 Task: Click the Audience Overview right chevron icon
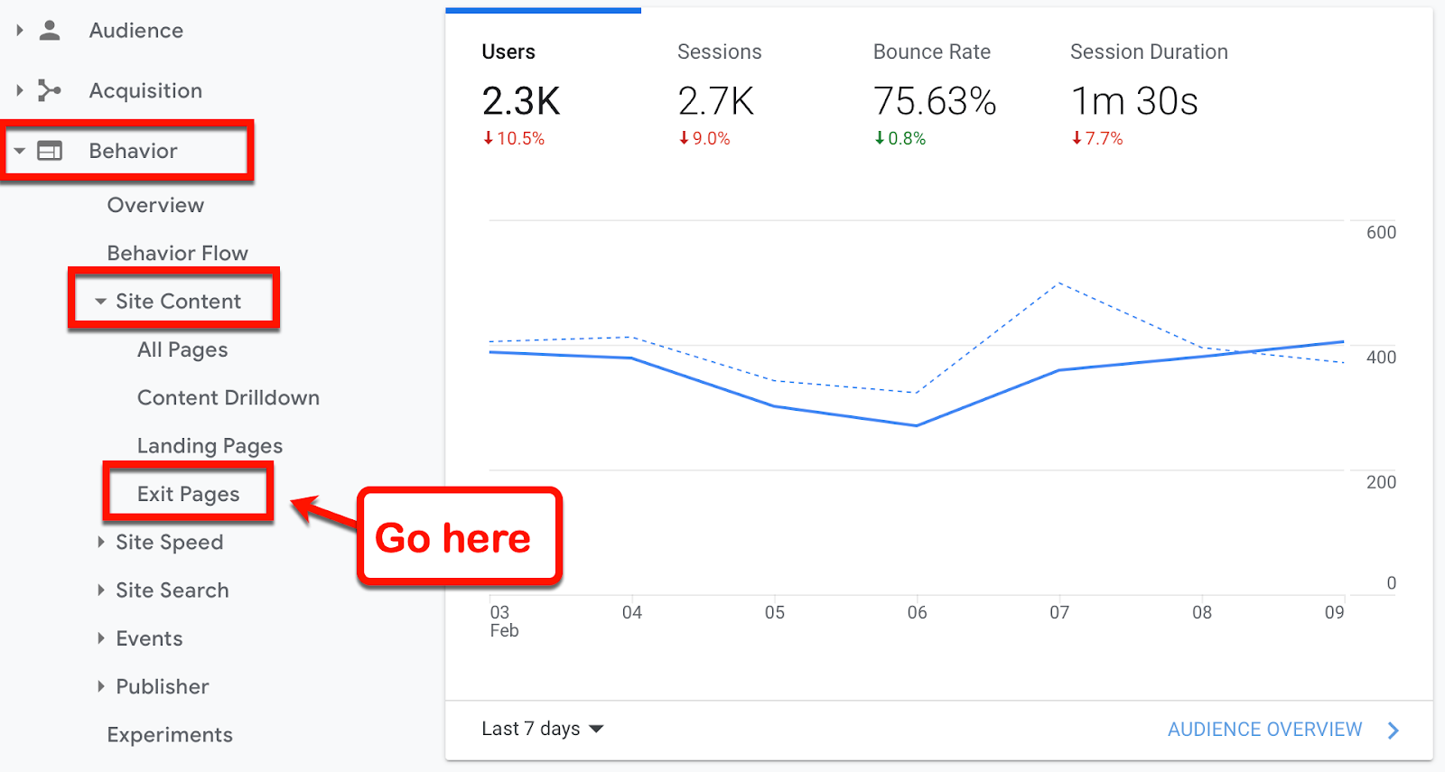coord(1394,730)
